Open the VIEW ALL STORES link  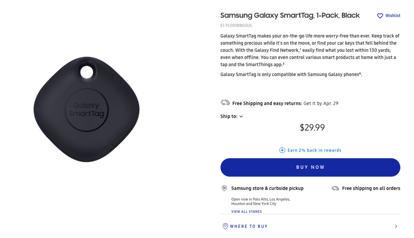click(246, 212)
